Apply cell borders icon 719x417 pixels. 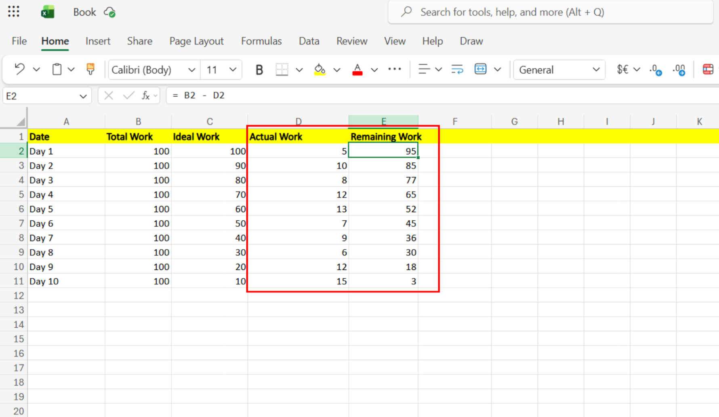click(282, 69)
